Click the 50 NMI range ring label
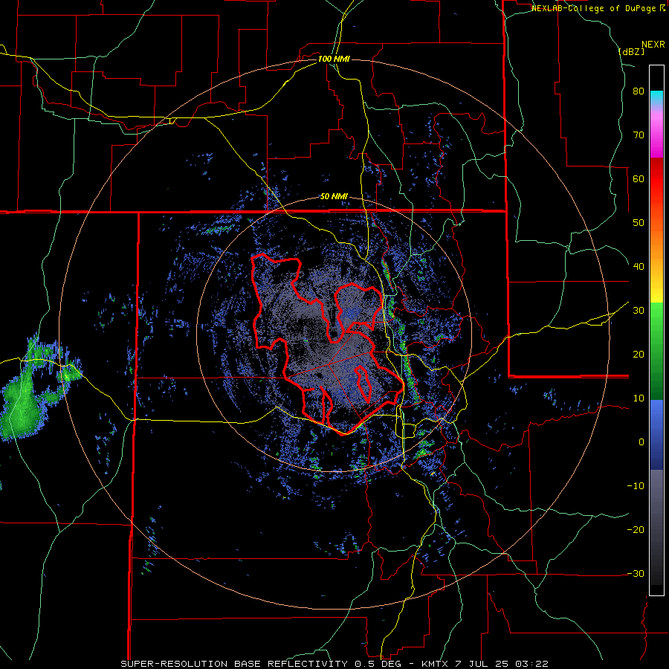This screenshot has height=669, width=669. tap(334, 197)
